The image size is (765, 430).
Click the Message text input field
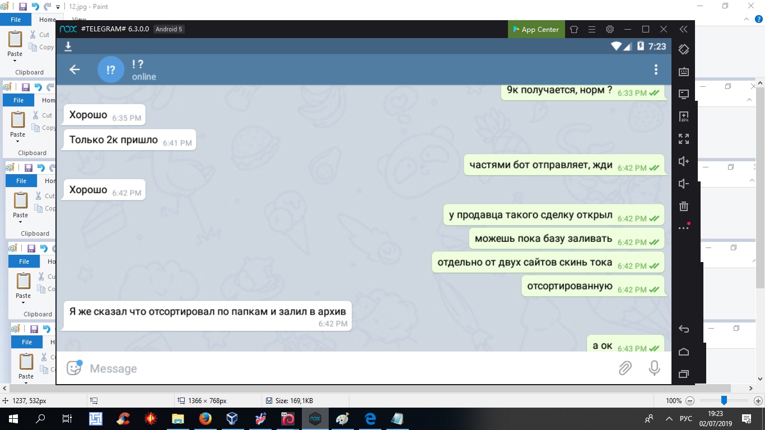point(336,368)
